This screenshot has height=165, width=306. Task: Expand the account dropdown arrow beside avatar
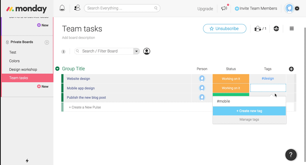pyautogui.click(x=297, y=8)
